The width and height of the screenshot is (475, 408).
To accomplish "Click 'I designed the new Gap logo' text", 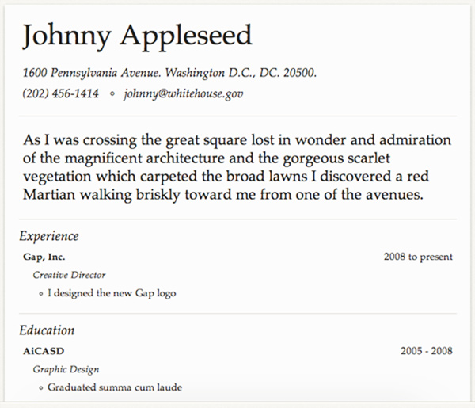I will pyautogui.click(x=112, y=293).
